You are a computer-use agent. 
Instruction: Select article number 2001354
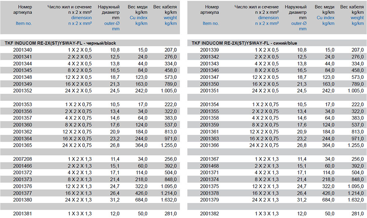tap(210, 105)
